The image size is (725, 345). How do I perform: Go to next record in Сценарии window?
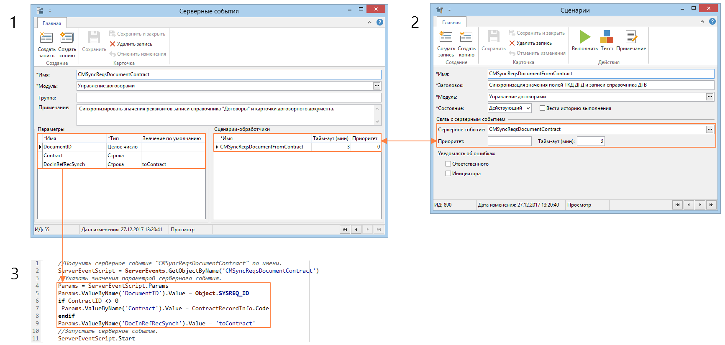[700, 205]
